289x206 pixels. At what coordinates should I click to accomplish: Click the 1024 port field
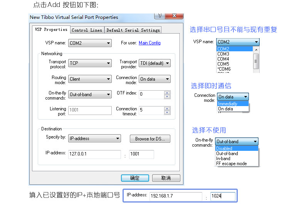pos(223,196)
